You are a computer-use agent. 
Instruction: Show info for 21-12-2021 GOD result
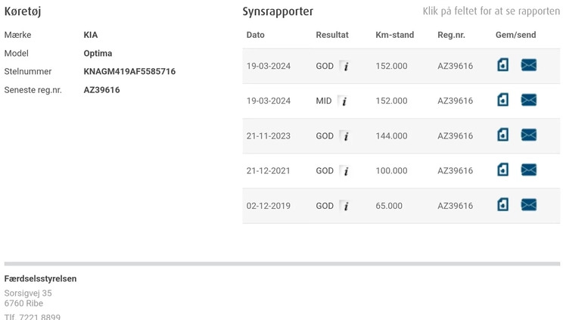pyautogui.click(x=345, y=171)
